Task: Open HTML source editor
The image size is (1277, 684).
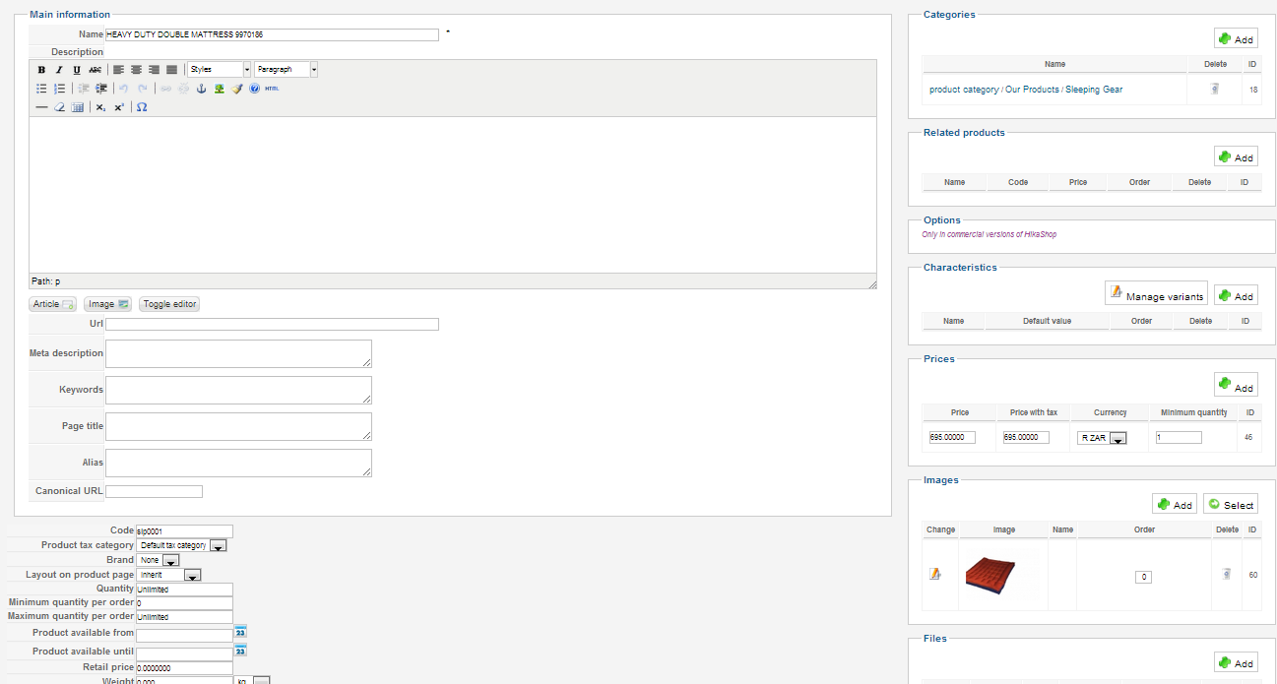Action: [272, 89]
